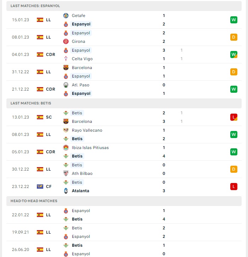Click the Spain flag beside SC competition

point(40,117)
